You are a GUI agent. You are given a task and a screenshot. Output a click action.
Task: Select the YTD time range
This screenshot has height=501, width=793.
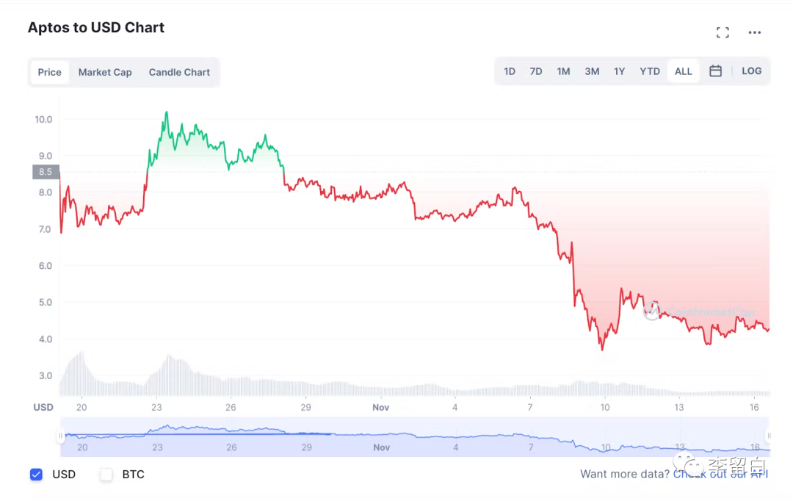650,71
